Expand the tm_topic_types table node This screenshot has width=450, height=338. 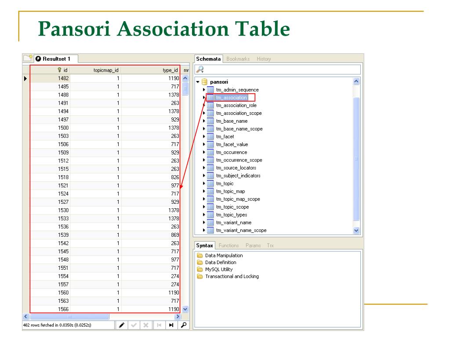click(204, 215)
